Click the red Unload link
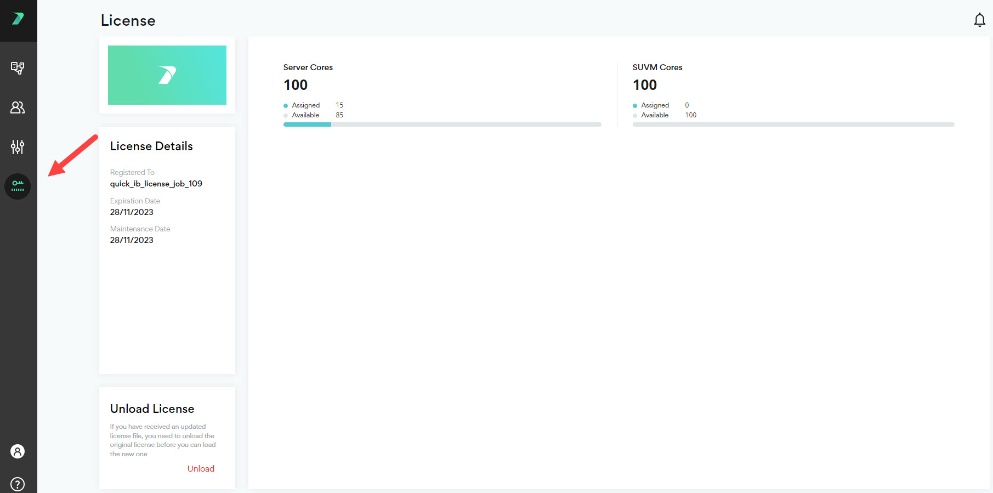Image resolution: width=993 pixels, height=493 pixels. [x=201, y=468]
